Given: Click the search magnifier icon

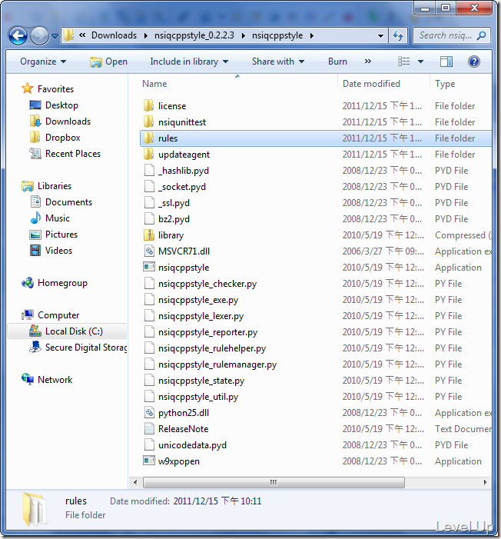Looking at the screenshot, I should click(x=482, y=35).
